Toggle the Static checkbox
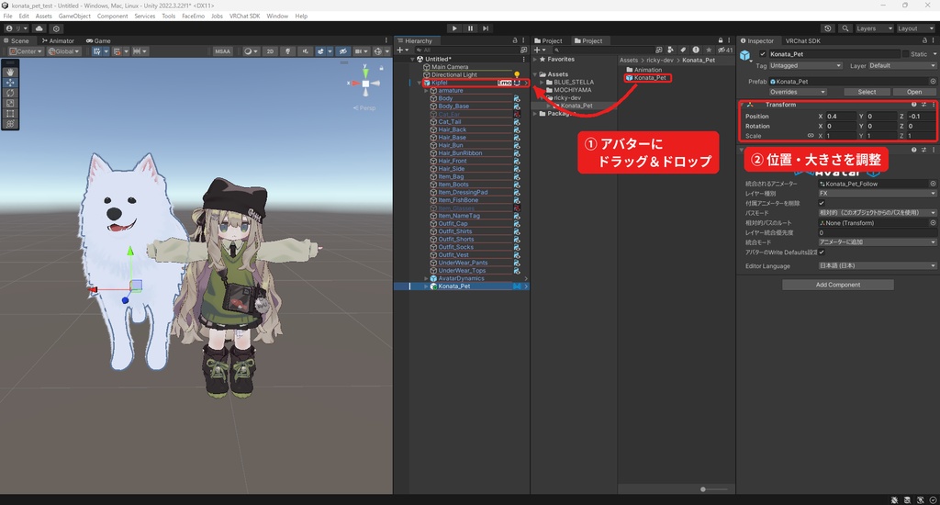Screen dimensions: 940x505 point(905,54)
